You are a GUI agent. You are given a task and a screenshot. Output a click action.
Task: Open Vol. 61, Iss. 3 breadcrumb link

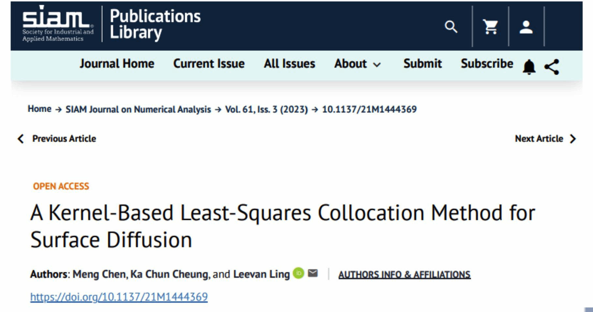(x=266, y=109)
